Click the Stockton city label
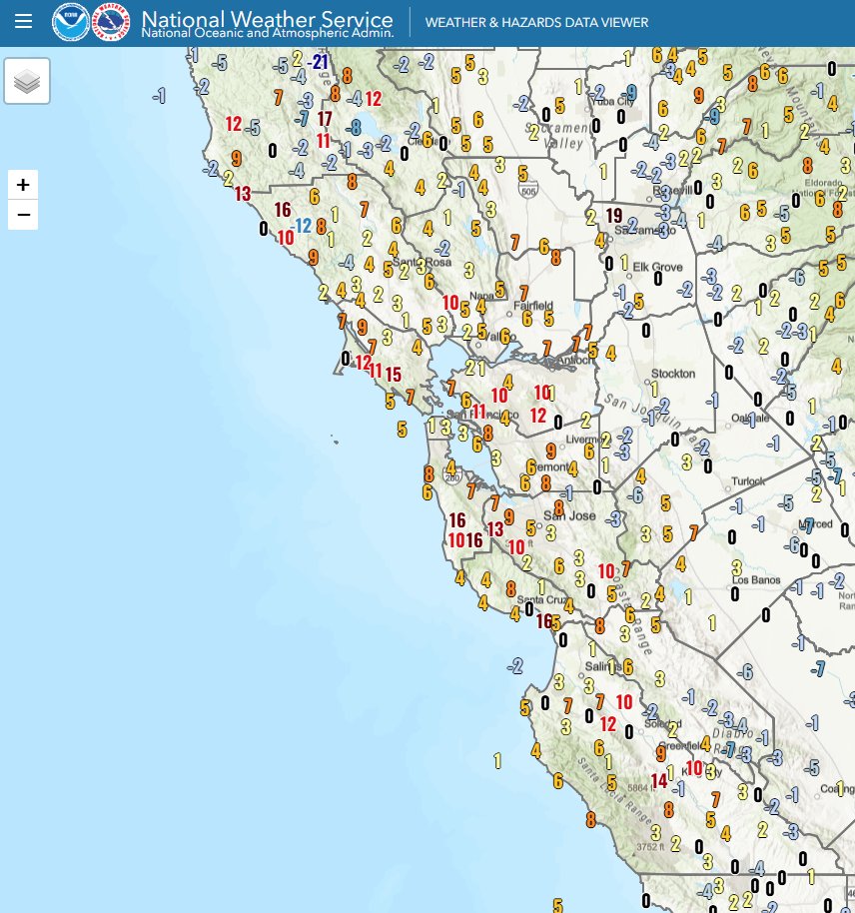The image size is (855, 913). click(672, 374)
